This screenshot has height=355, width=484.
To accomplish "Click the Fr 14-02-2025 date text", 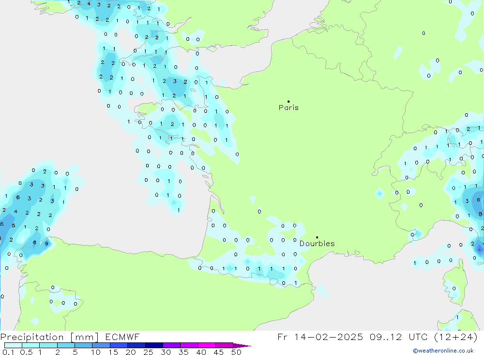I will (x=320, y=337).
